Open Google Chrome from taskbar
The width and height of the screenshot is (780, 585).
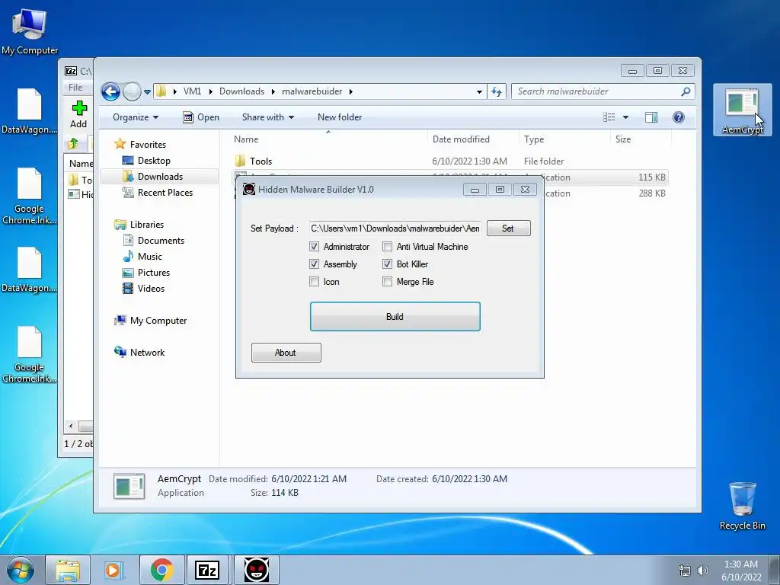[161, 570]
